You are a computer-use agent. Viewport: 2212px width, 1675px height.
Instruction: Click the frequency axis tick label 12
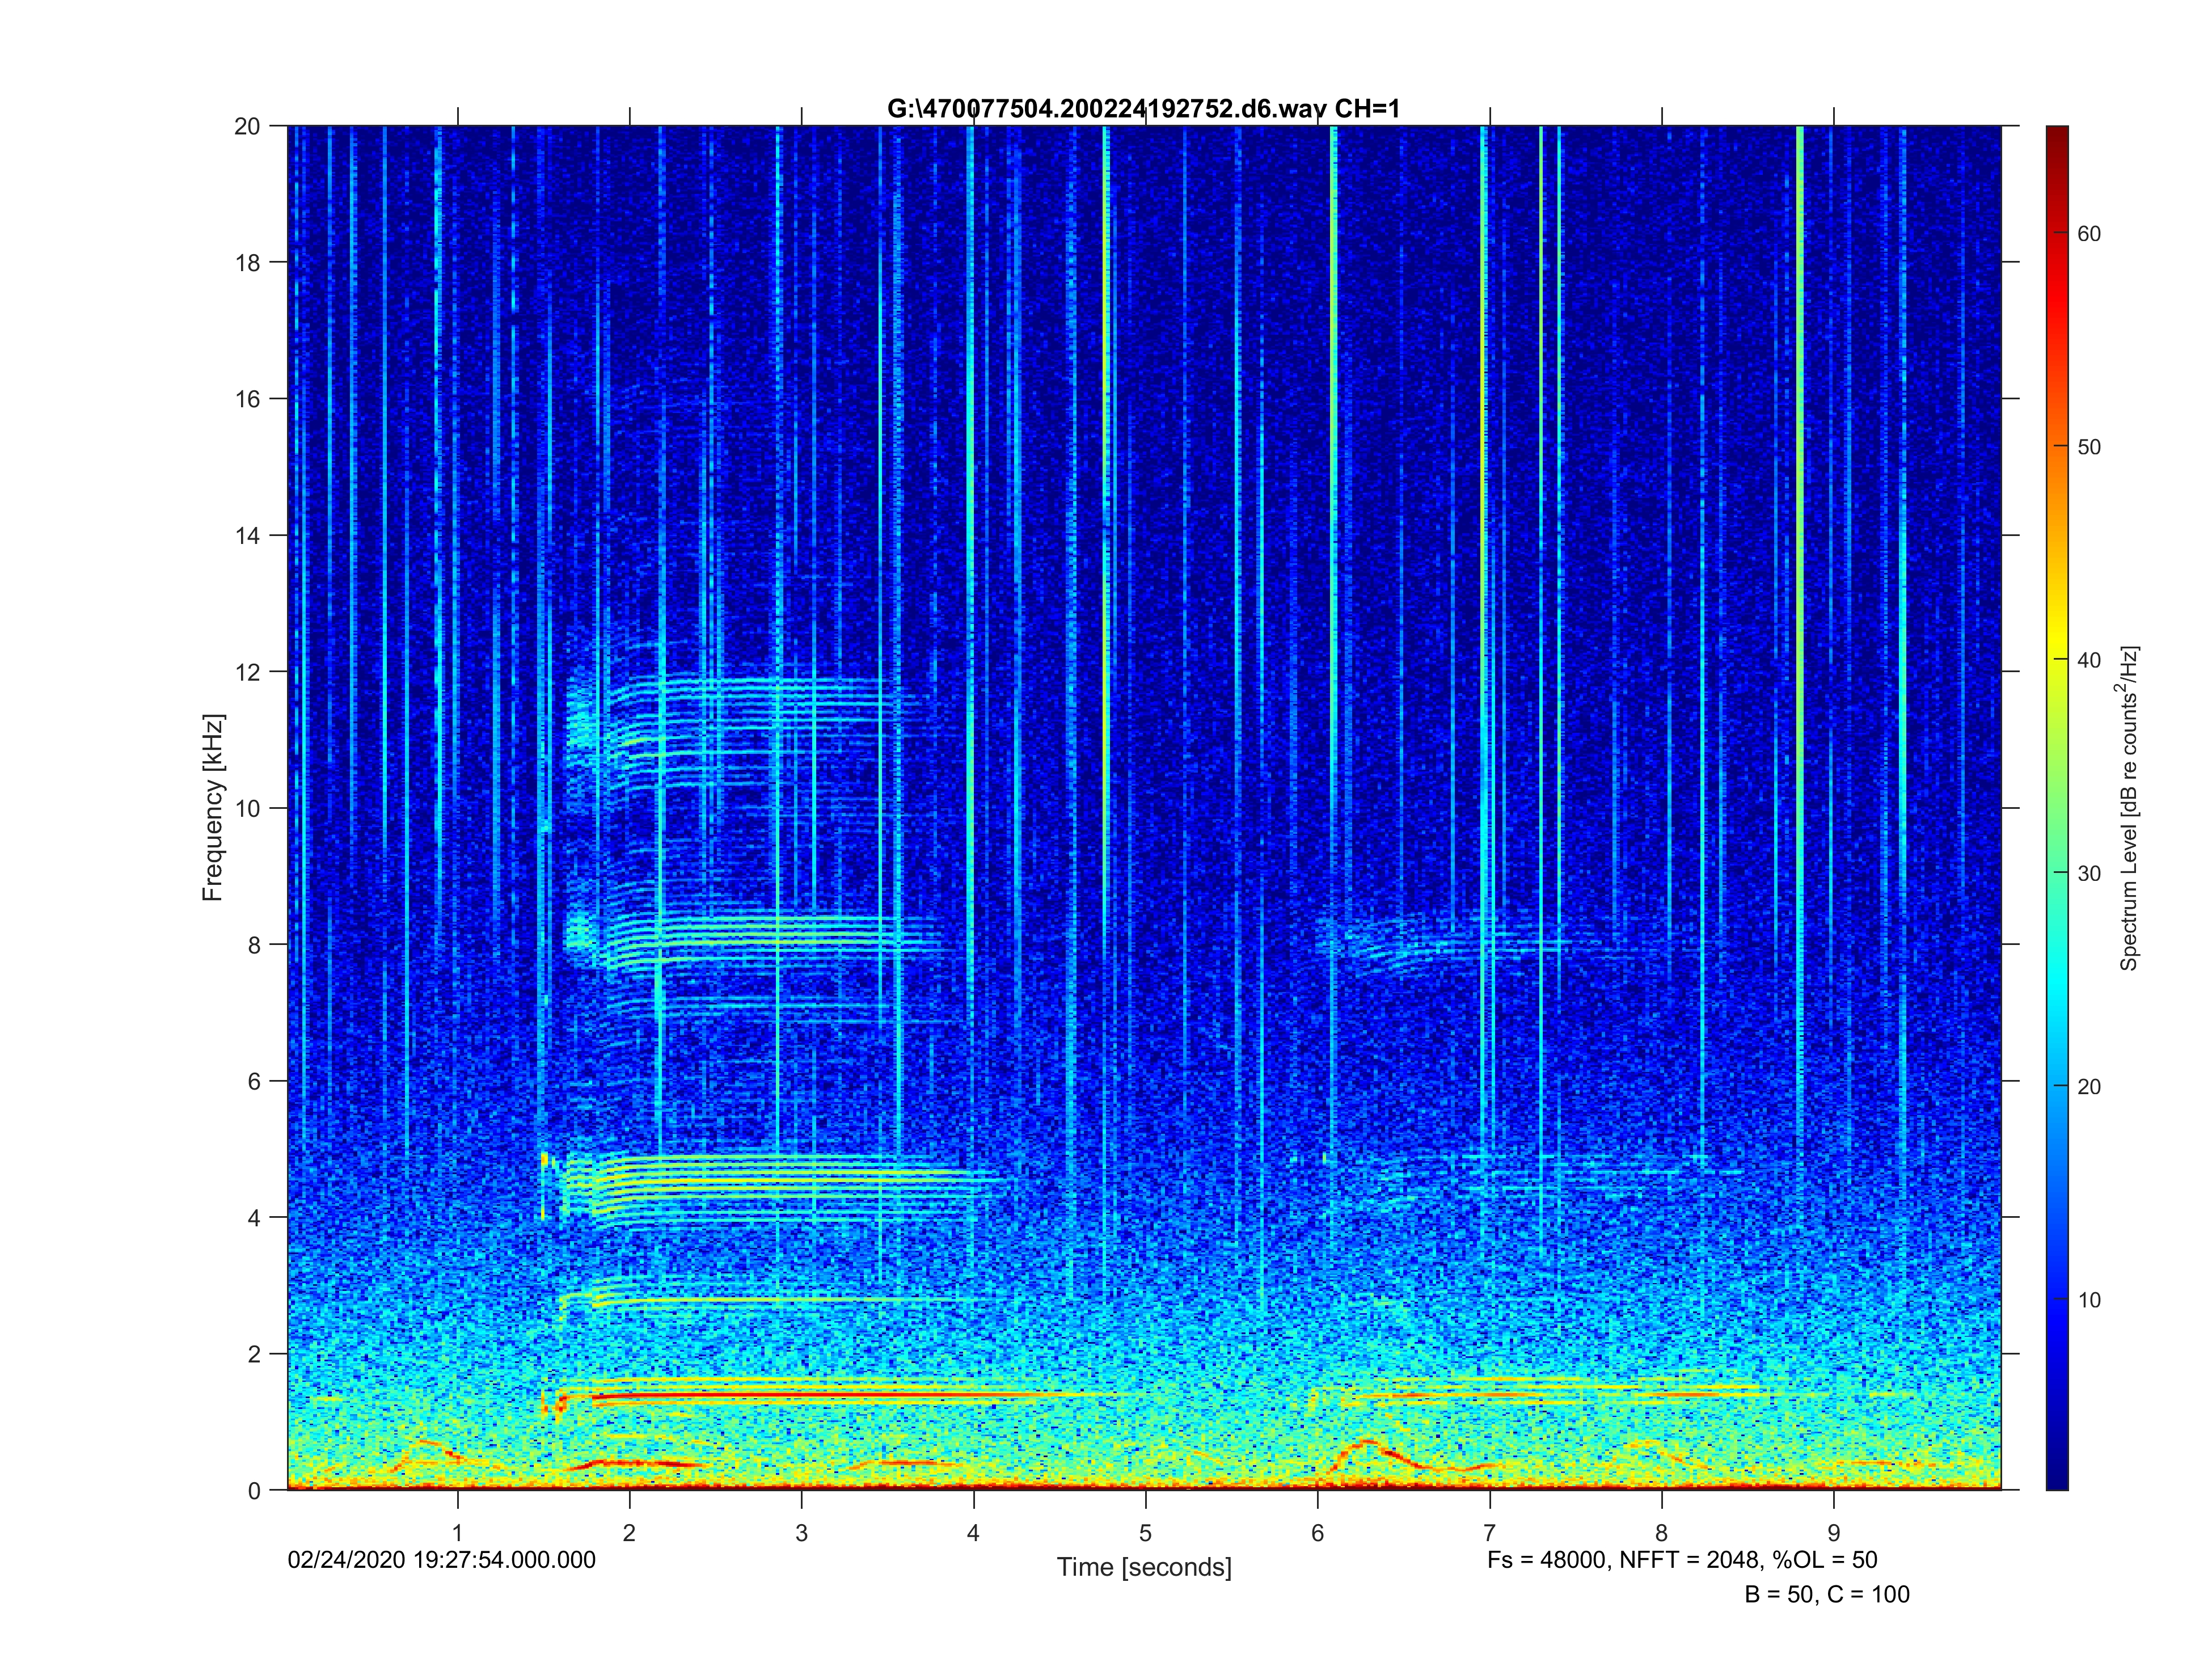[247, 672]
